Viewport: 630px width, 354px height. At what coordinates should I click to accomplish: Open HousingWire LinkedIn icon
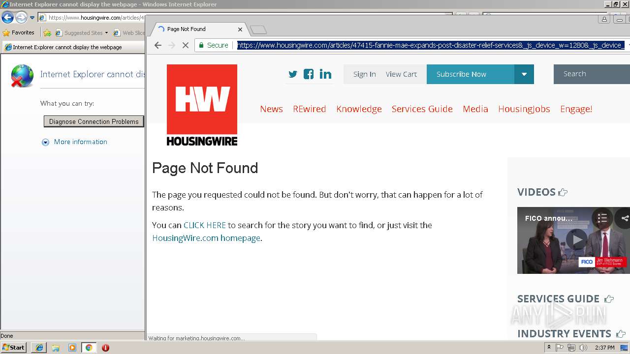coord(325,74)
